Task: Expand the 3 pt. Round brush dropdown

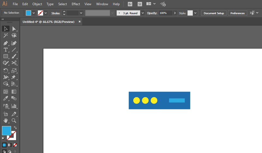Action: click(x=143, y=13)
